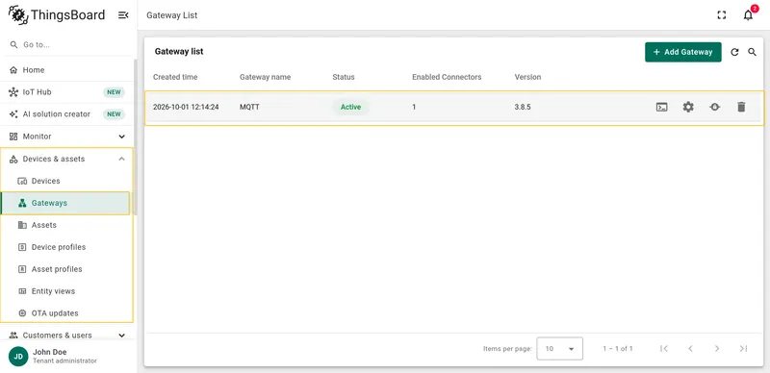770x373 pixels.
Task: Open gateway list search icon
Action: (x=753, y=52)
